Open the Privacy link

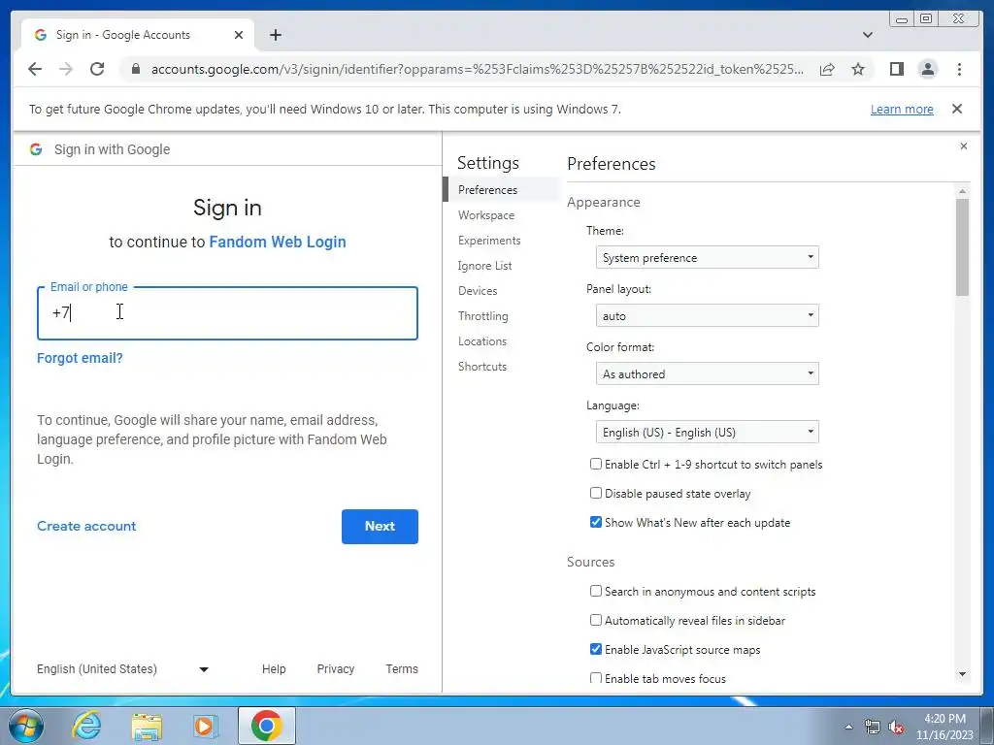[x=335, y=669]
